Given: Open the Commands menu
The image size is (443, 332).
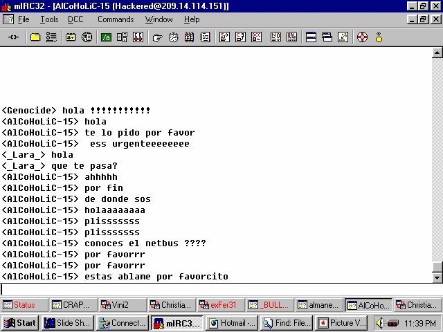Looking at the screenshot, I should tap(116, 19).
